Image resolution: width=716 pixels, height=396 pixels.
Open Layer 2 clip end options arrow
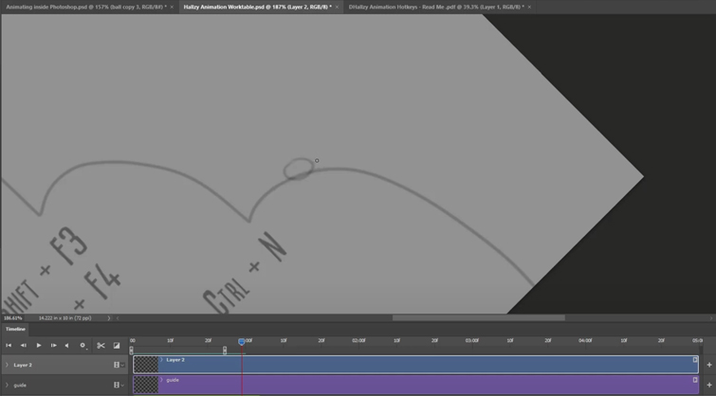click(695, 360)
